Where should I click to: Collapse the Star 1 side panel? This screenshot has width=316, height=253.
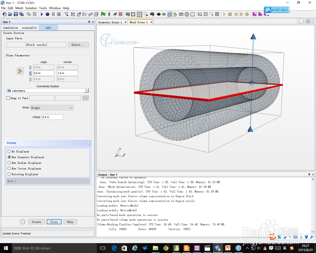(x=89, y=22)
